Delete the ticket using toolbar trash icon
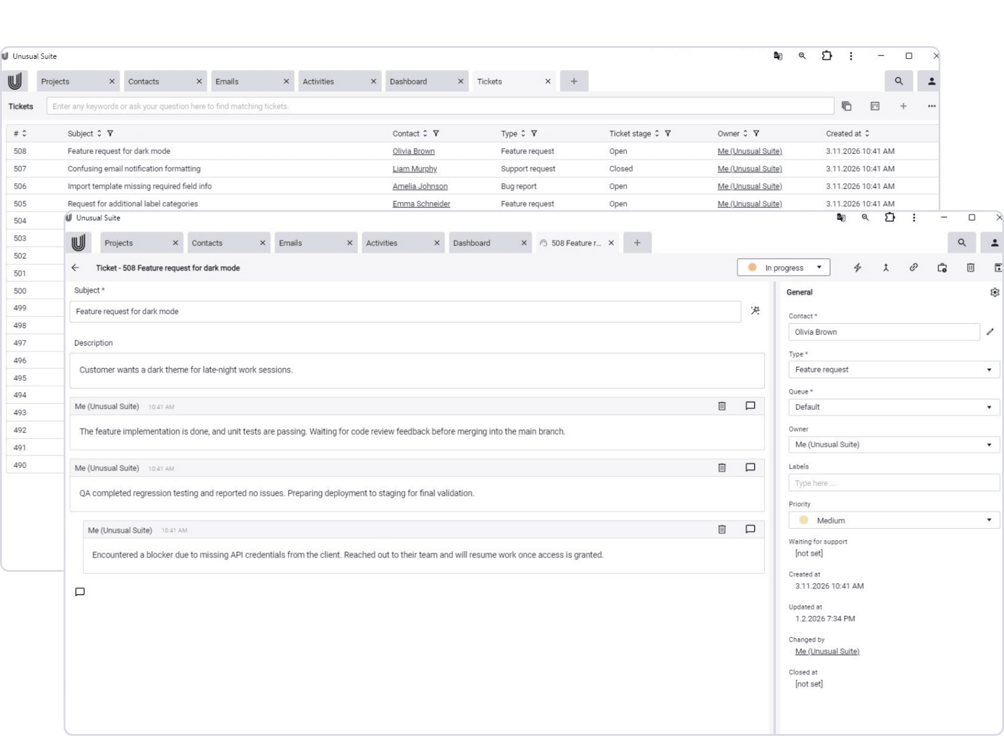The height and width of the screenshot is (736, 1004). [x=971, y=267]
